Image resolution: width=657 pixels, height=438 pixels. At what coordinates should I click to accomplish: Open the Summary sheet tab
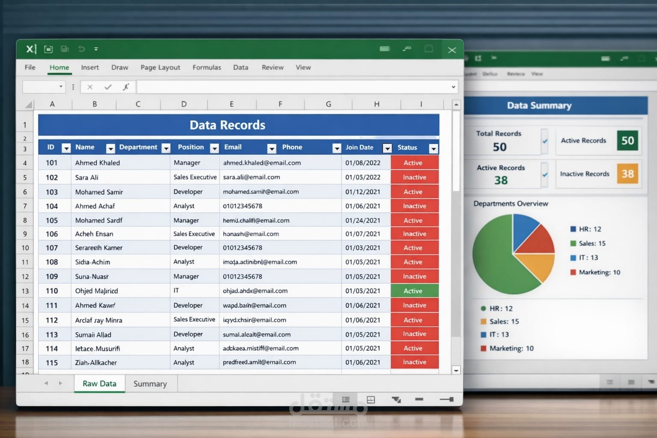pos(150,384)
